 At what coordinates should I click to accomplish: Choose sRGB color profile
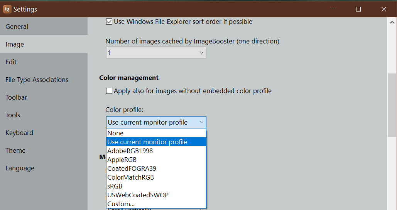pyautogui.click(x=156, y=186)
